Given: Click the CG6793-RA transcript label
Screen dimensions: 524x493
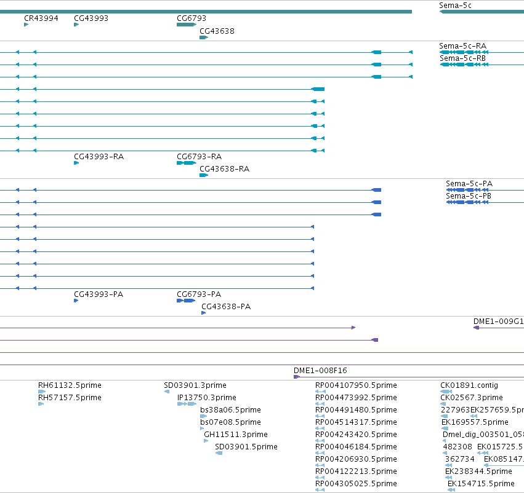Looking at the screenshot, I should coord(199,157).
